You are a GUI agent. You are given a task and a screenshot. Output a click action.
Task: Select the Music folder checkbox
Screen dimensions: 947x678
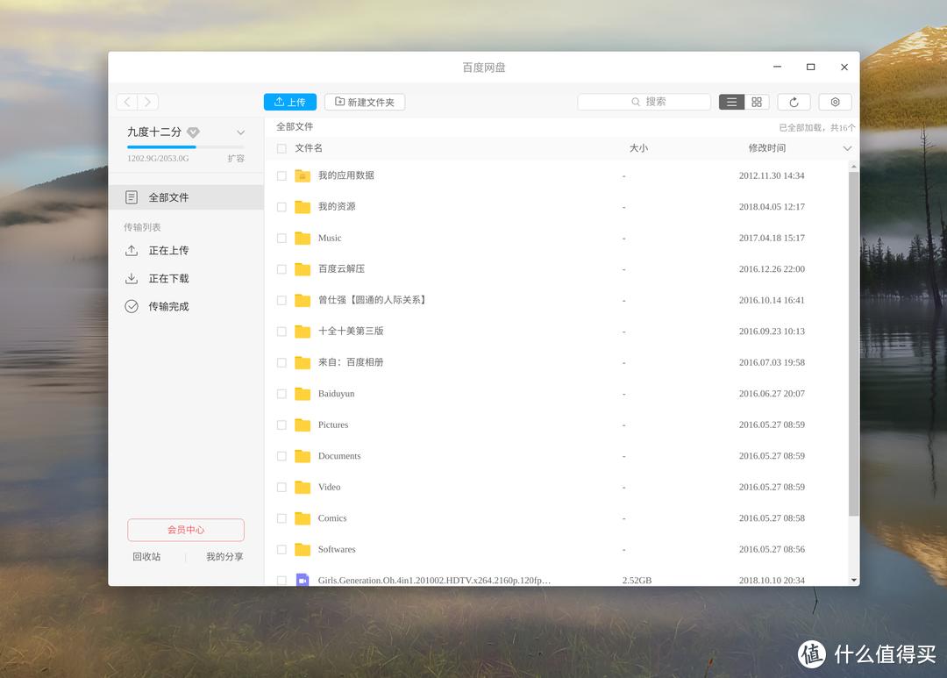point(281,238)
